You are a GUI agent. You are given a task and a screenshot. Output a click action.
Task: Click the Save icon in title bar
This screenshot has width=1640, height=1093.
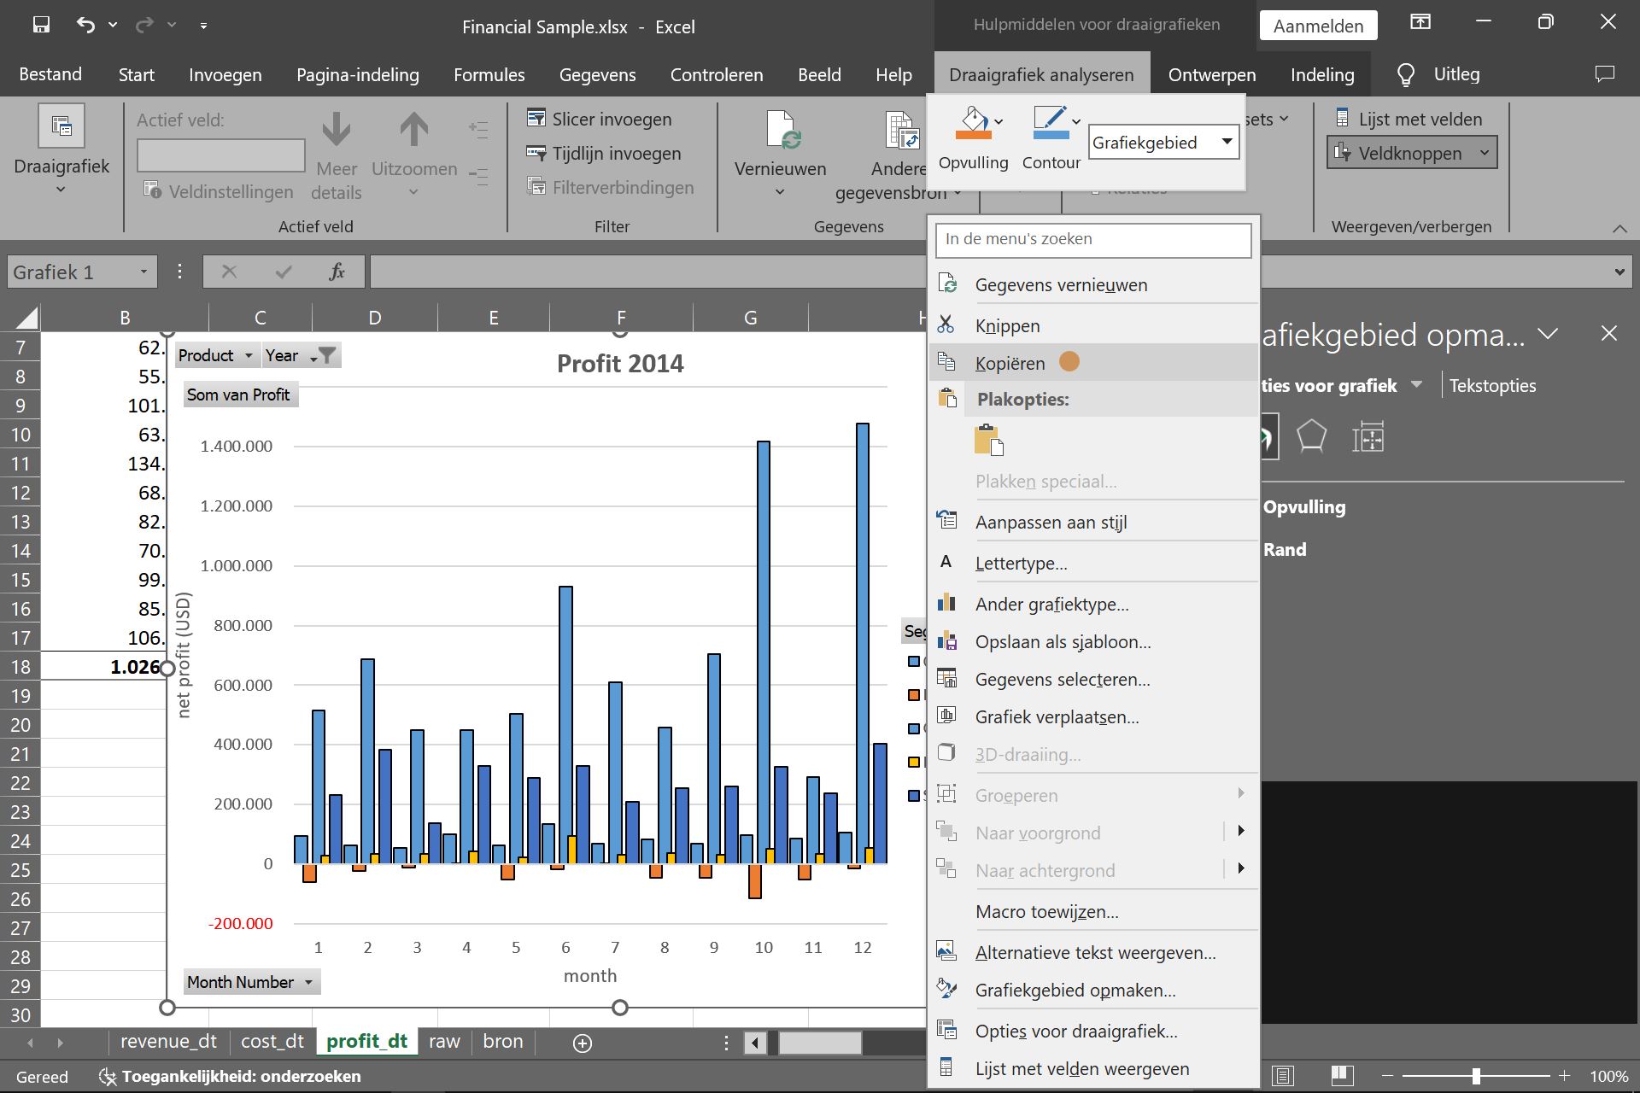coord(41,25)
